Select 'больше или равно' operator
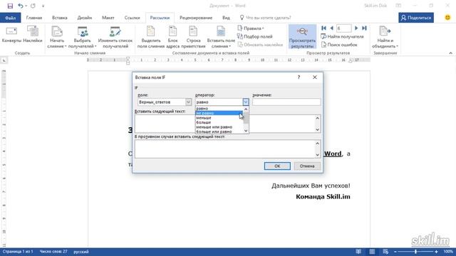Image resolution: width=456 pixels, height=256 pixels. 219,132
